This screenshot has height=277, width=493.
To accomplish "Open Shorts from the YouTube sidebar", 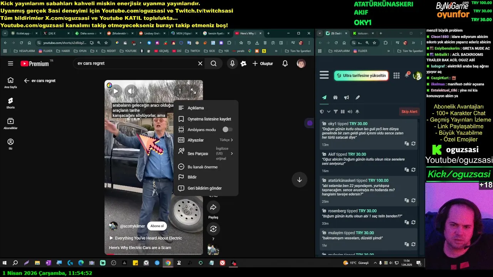I will 10,103.
